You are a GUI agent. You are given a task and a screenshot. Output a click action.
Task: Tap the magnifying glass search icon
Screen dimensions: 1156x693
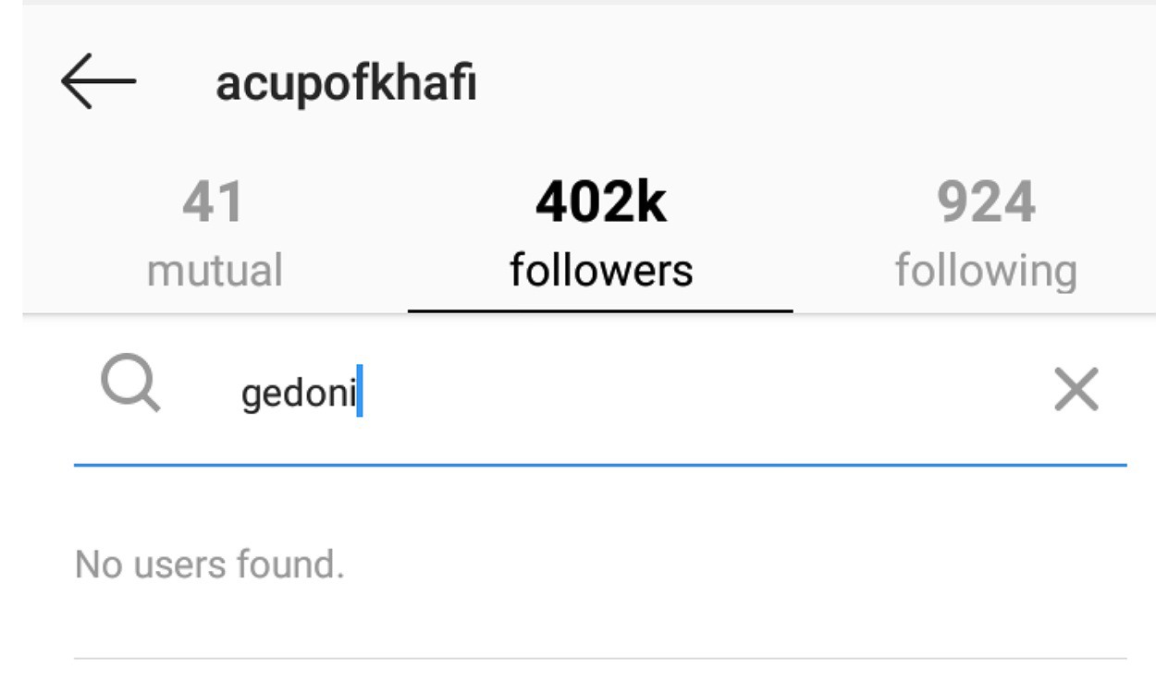(x=131, y=385)
